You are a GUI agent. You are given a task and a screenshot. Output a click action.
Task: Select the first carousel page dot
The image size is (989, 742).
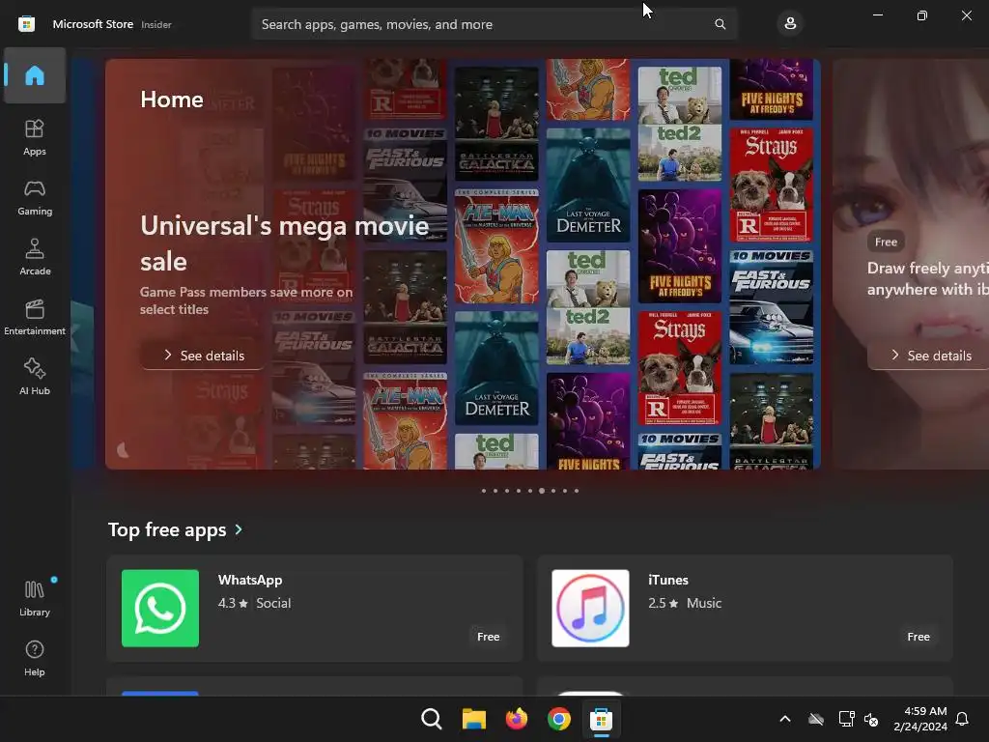pyautogui.click(x=484, y=490)
